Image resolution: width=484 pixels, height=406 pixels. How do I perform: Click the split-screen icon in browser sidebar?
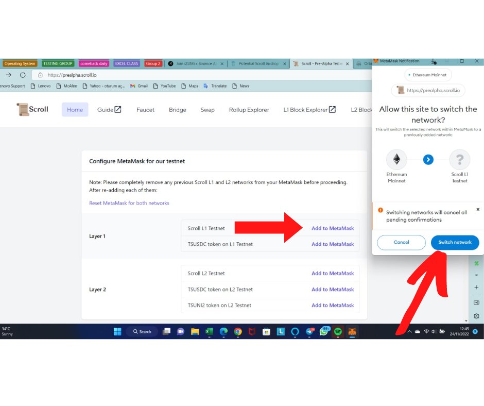pos(476,302)
